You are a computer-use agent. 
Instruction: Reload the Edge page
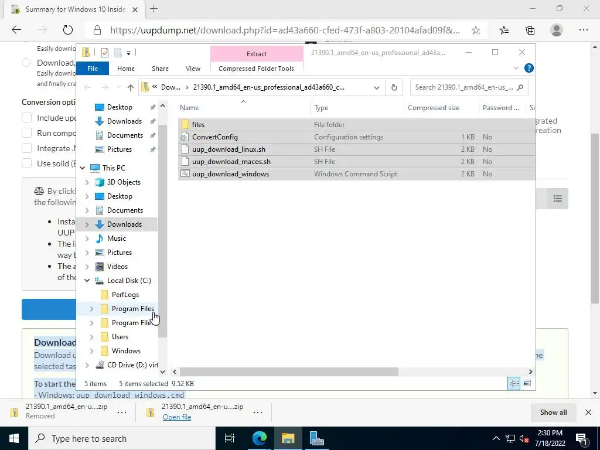tap(68, 30)
